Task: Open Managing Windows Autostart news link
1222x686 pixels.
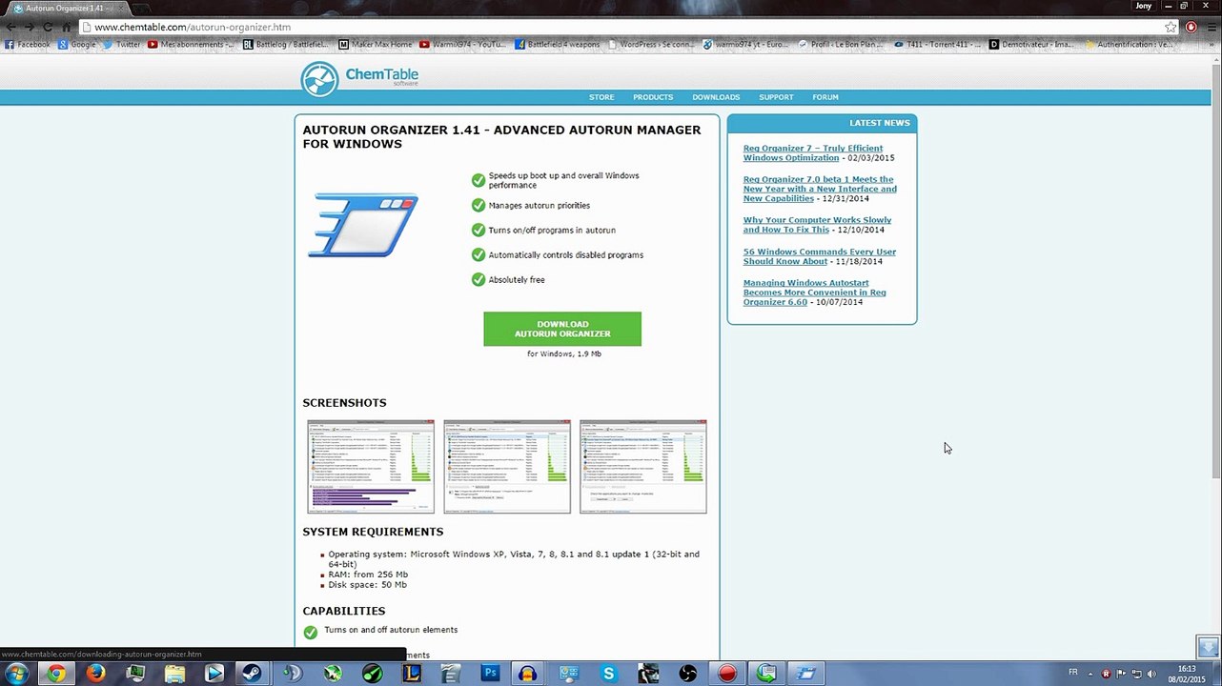Action: point(815,293)
